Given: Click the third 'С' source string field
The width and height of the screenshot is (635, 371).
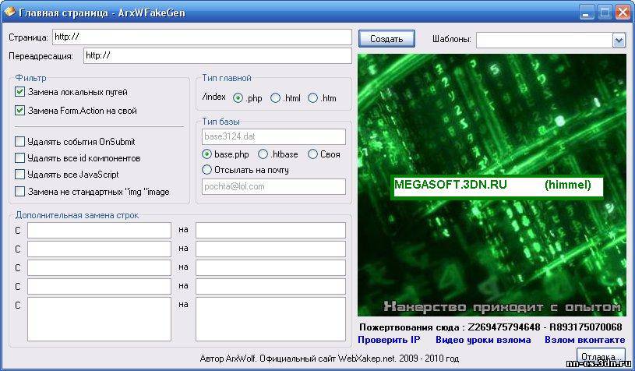Looking at the screenshot, I should (99, 267).
